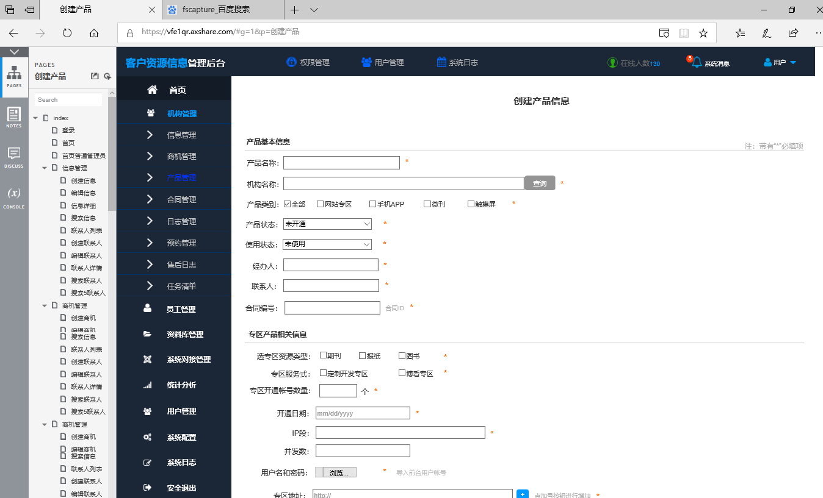The height and width of the screenshot is (498, 823).
Task: Click the 安全退出 exit icon
Action: 147,487
